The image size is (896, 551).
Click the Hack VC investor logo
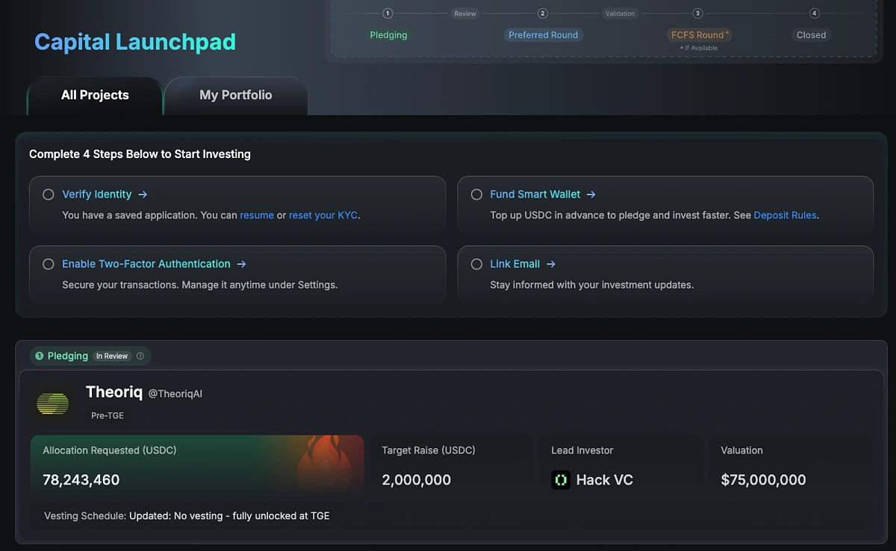[561, 479]
